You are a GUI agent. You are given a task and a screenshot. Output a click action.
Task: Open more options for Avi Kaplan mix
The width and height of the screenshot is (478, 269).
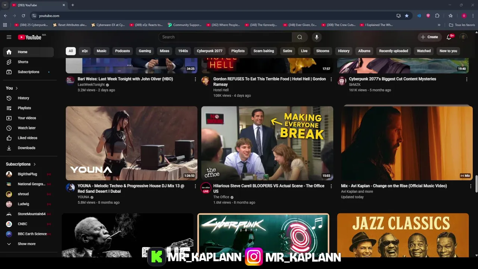click(471, 186)
